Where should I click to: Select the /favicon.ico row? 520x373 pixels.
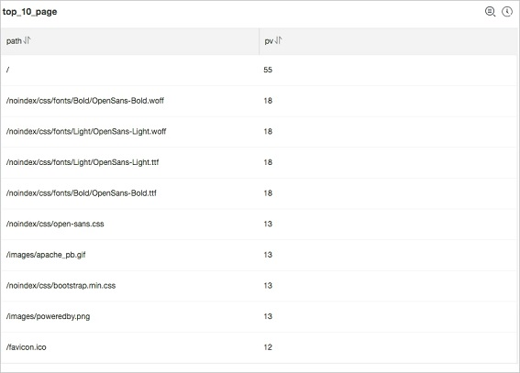click(260, 347)
